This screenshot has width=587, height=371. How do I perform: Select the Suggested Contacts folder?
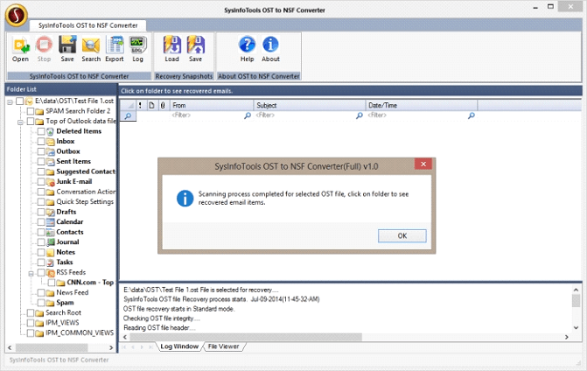86,171
